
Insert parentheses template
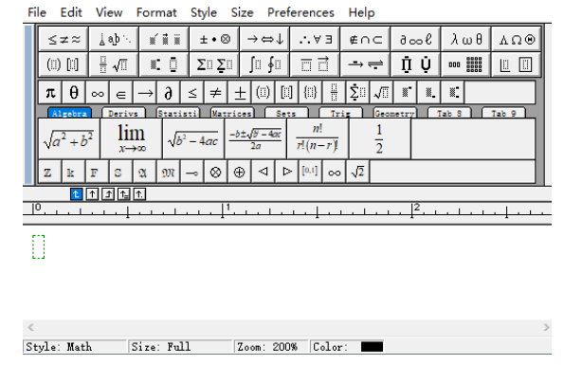tap(264, 93)
